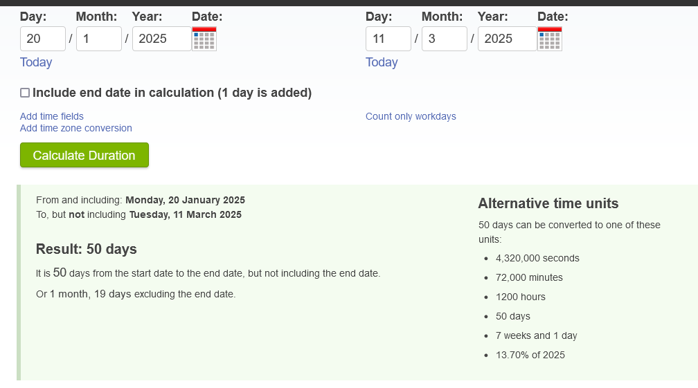The width and height of the screenshot is (698, 388).
Task: Set end date to Today
Action: (382, 62)
